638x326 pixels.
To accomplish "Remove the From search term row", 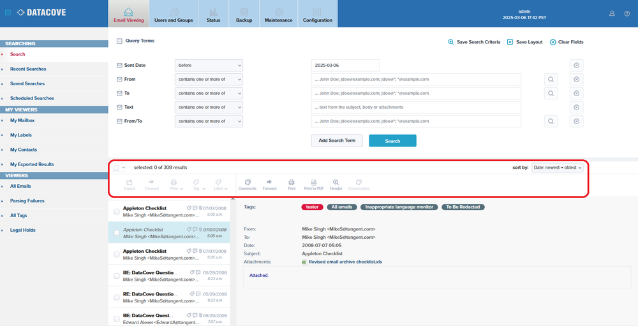I will pos(576,79).
